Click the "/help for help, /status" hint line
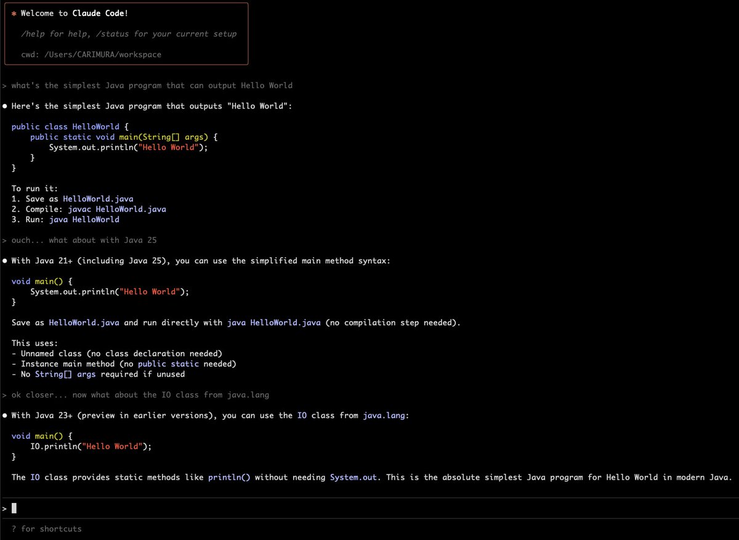Image resolution: width=739 pixels, height=540 pixels. point(129,34)
